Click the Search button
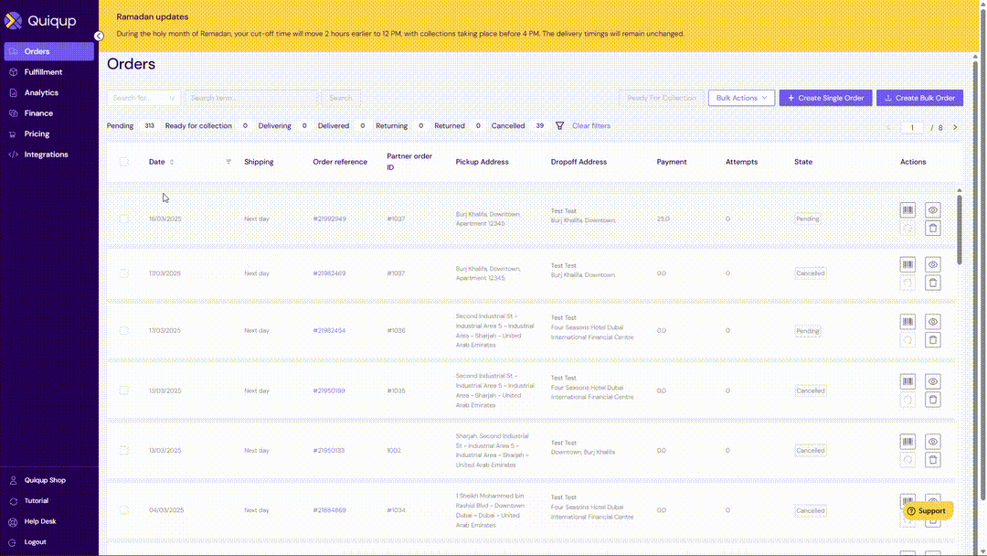Viewport: 987px width, 556px height. [x=341, y=98]
